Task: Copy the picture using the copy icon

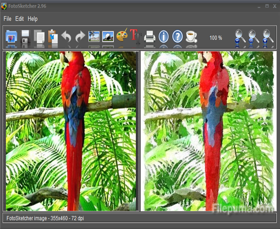Action: click(x=39, y=37)
